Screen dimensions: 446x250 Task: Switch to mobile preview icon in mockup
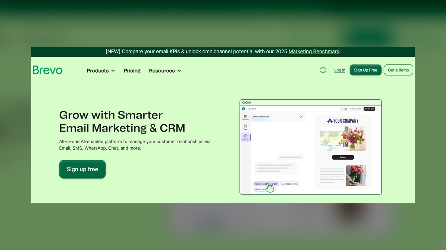pyautogui.click(x=346, y=109)
